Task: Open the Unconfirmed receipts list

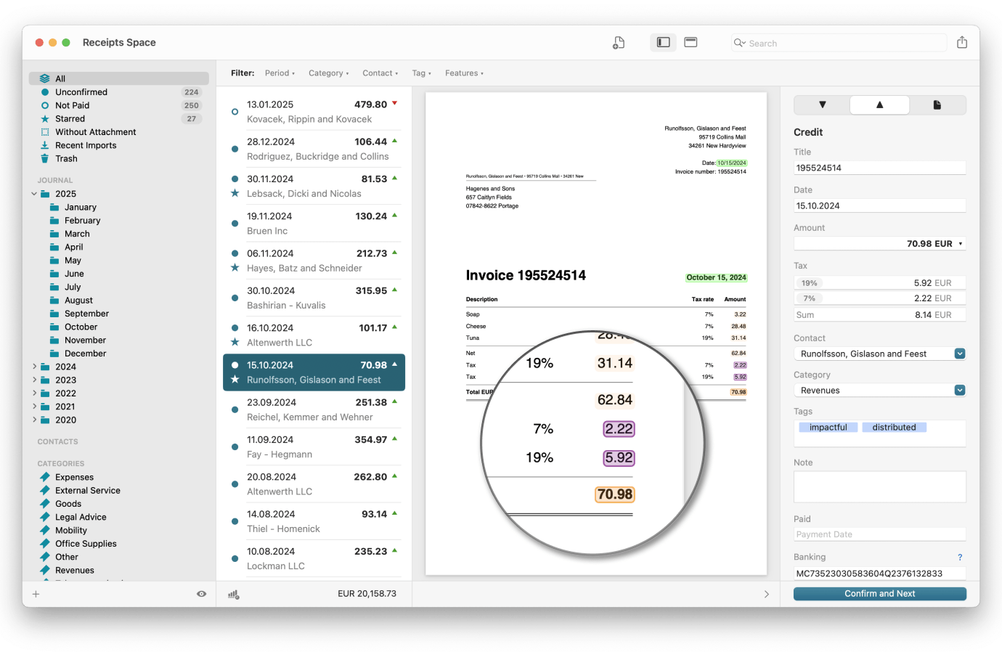Action: point(81,92)
